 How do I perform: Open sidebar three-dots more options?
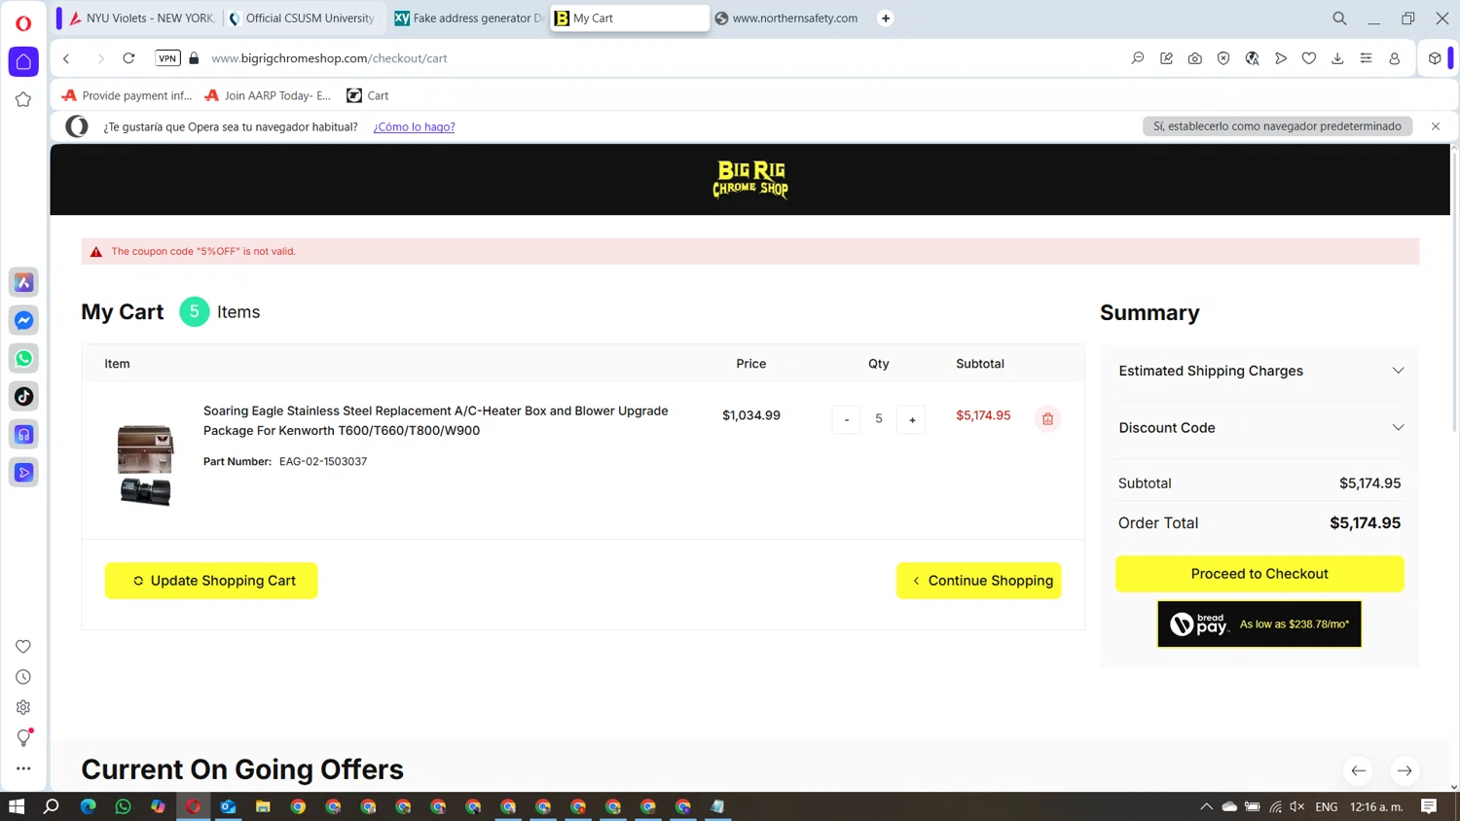click(x=23, y=768)
